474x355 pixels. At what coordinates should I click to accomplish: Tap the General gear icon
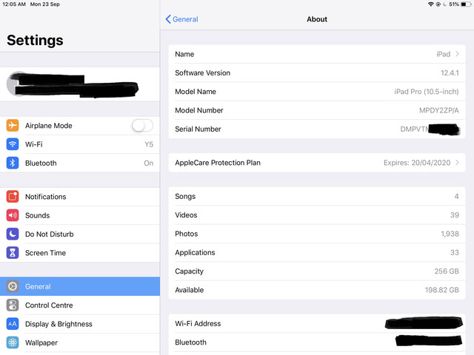coord(13,286)
